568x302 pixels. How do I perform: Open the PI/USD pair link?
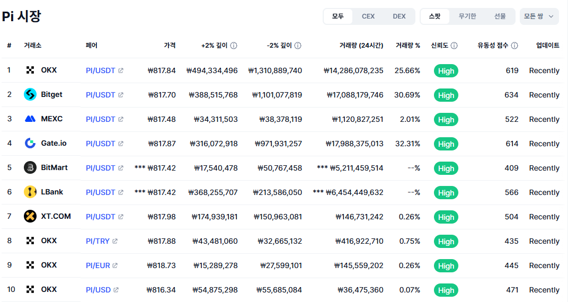pyautogui.click(x=98, y=290)
